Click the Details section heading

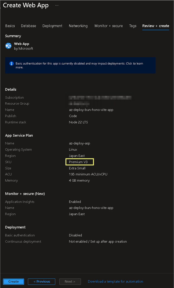click(11, 89)
